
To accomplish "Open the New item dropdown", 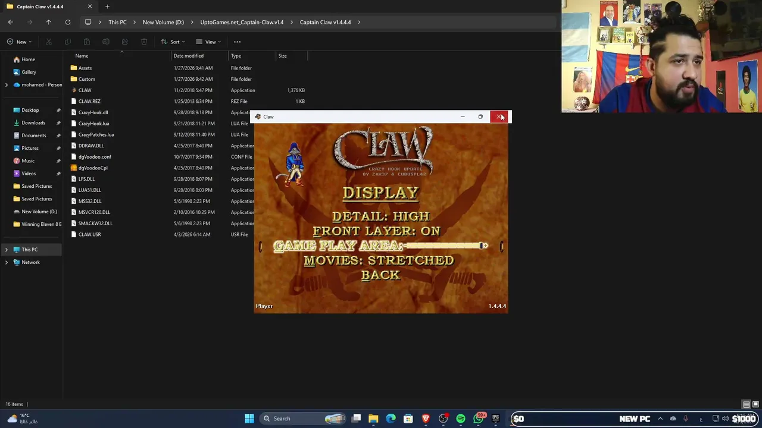I will coord(20,42).
